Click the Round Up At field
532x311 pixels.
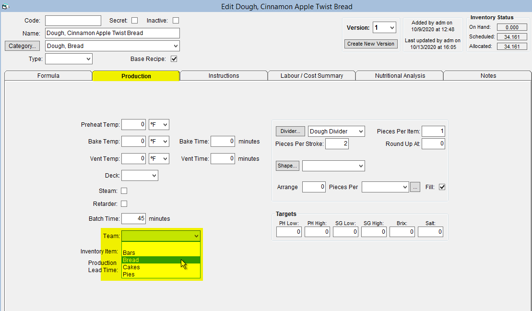tap(434, 144)
